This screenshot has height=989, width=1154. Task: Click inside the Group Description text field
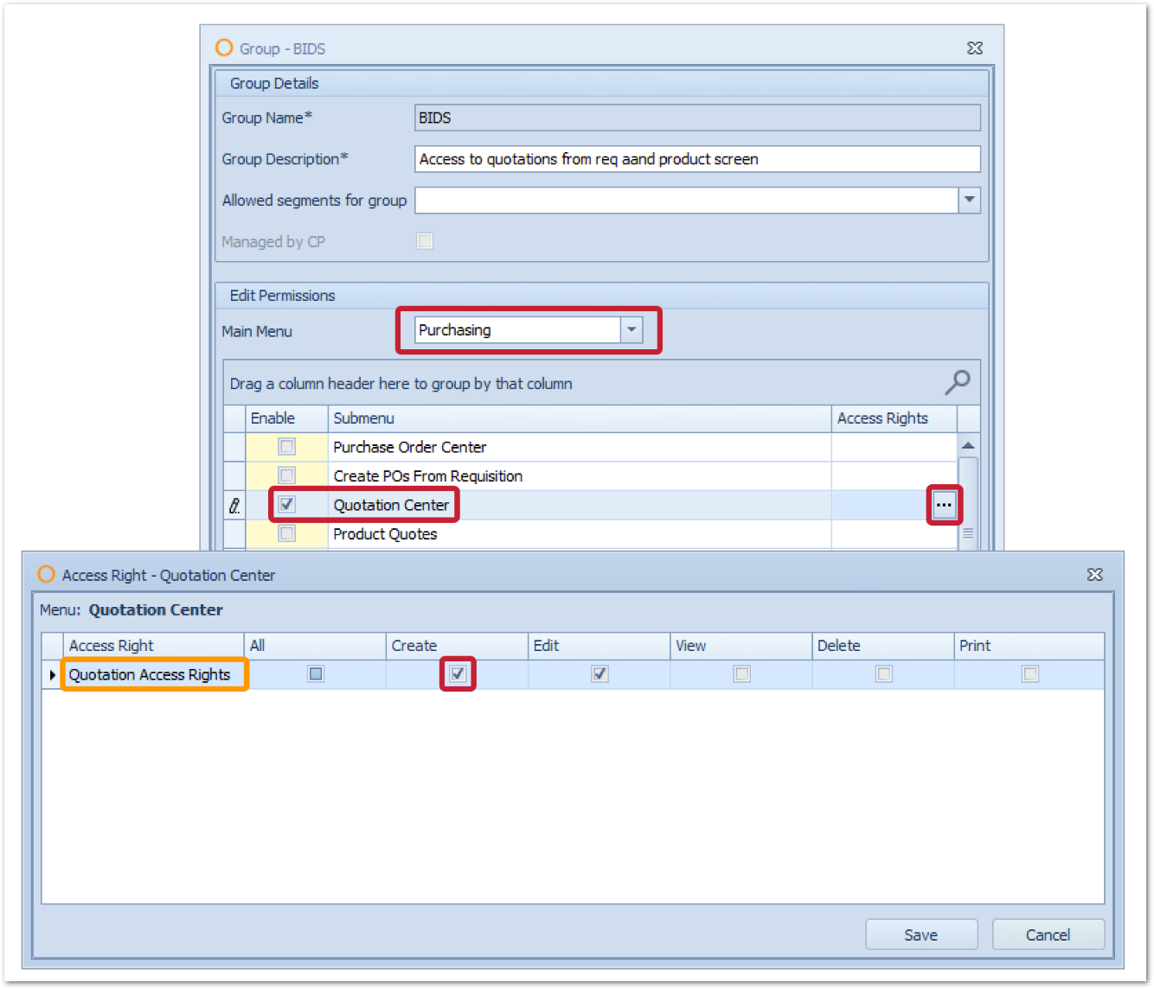[x=697, y=159]
